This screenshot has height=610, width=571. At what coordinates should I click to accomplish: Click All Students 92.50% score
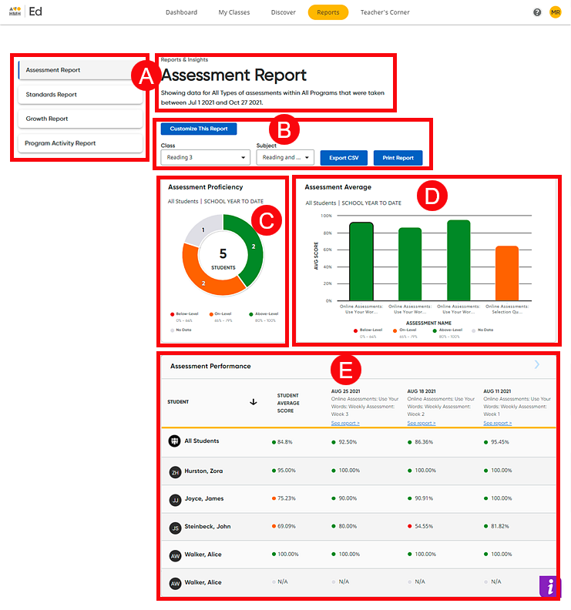pyautogui.click(x=348, y=442)
